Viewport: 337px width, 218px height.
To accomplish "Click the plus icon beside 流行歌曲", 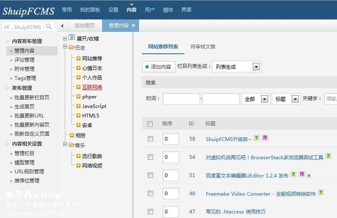I will click(78, 156).
